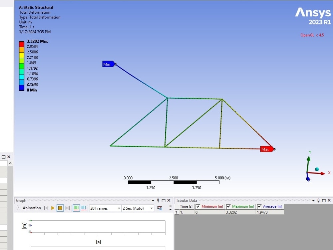This screenshot has width=333, height=250.
Task: Disable the Average [m] column checkbox
Action: [x=259, y=206]
